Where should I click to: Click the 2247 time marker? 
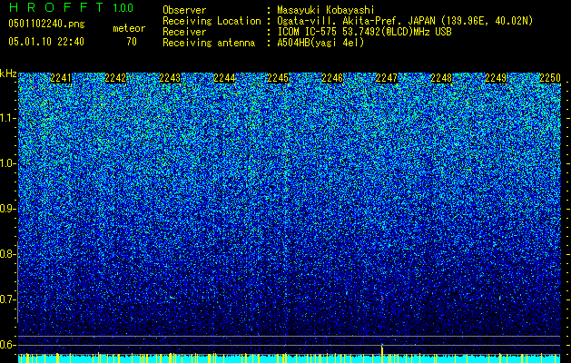(x=387, y=78)
